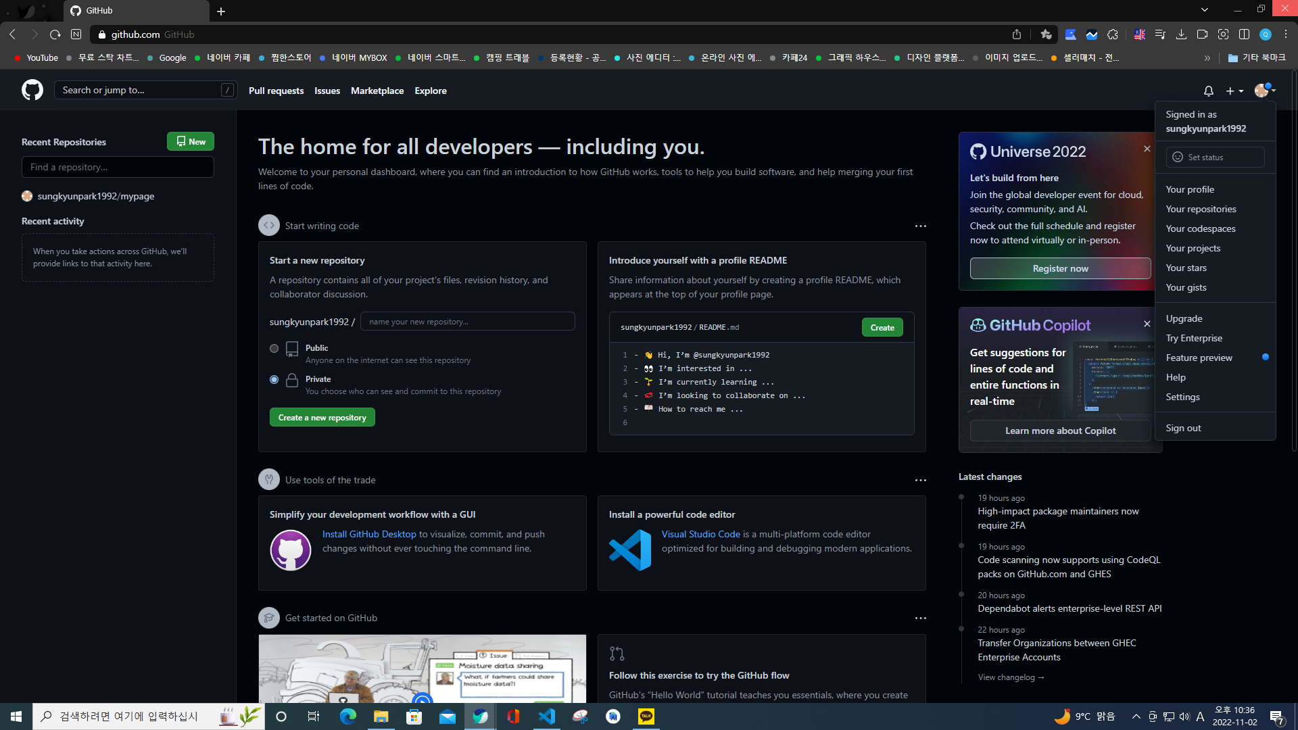Image resolution: width=1298 pixels, height=730 pixels.
Task: Open a new browser tab
Action: click(221, 11)
